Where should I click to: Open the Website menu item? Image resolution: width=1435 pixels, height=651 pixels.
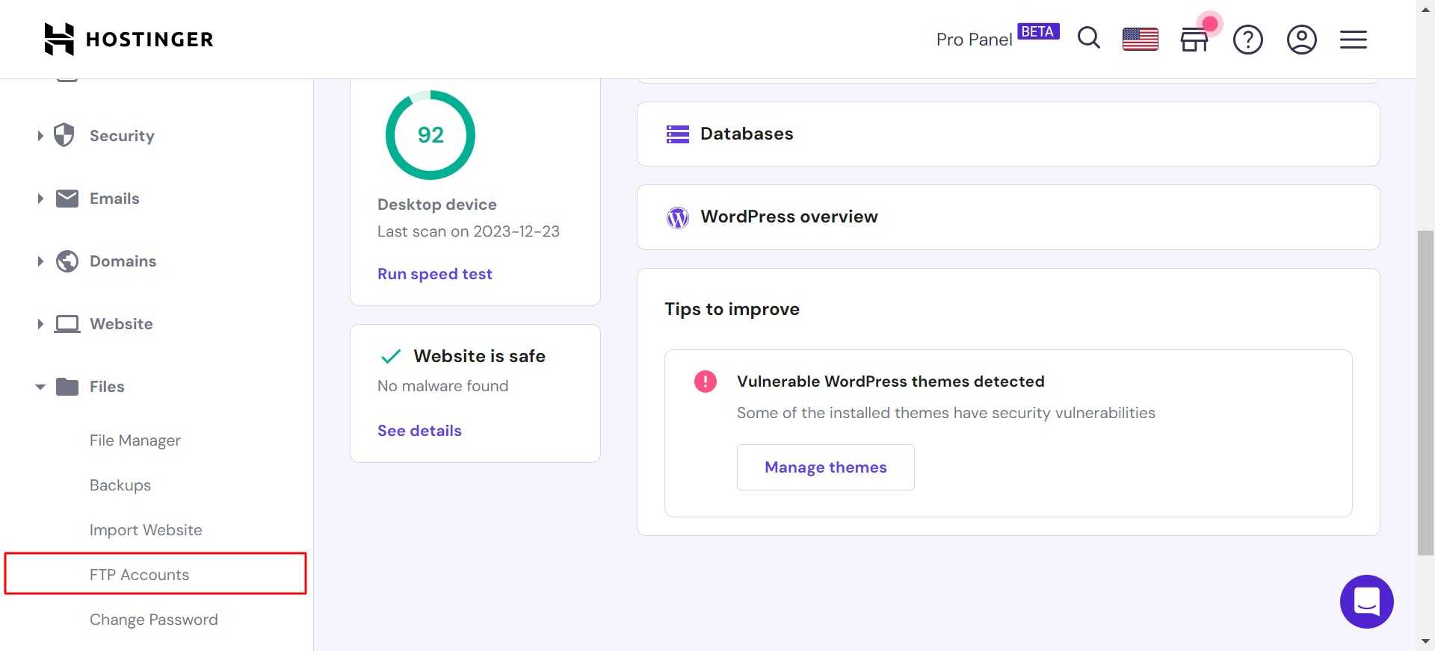(121, 324)
